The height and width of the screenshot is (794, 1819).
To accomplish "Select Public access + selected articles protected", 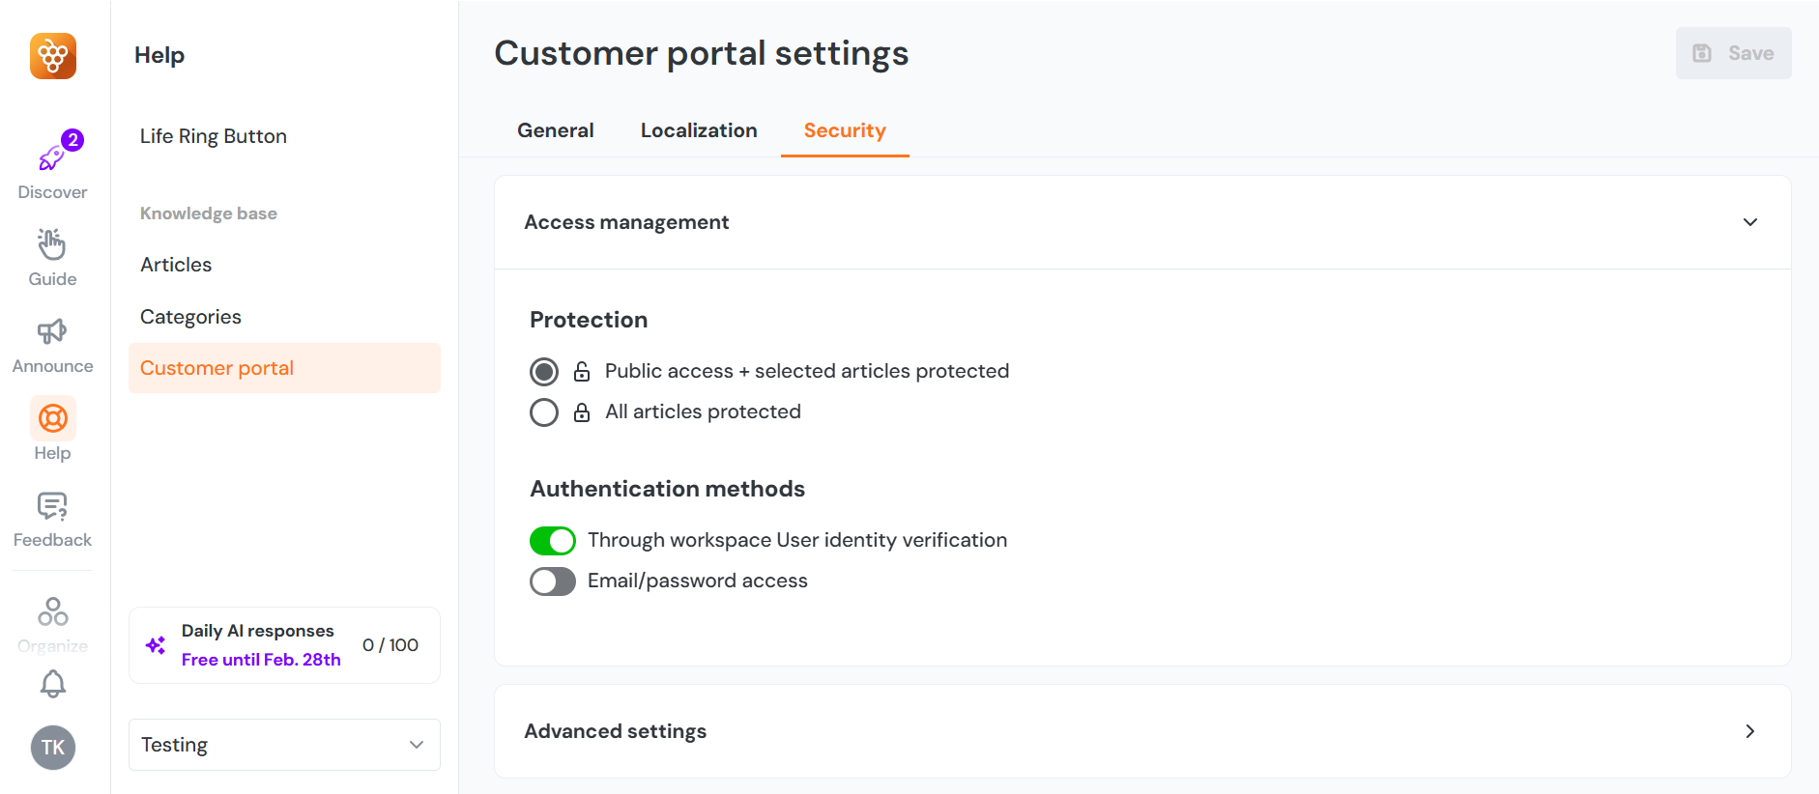I will point(544,372).
